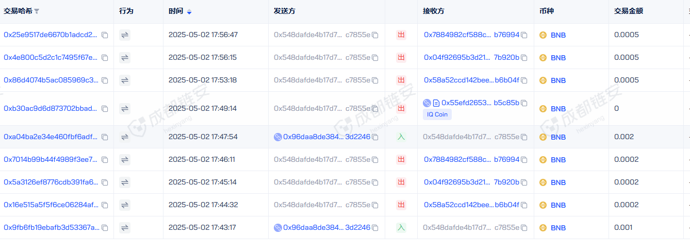Select the amount value 0.002

[624, 137]
